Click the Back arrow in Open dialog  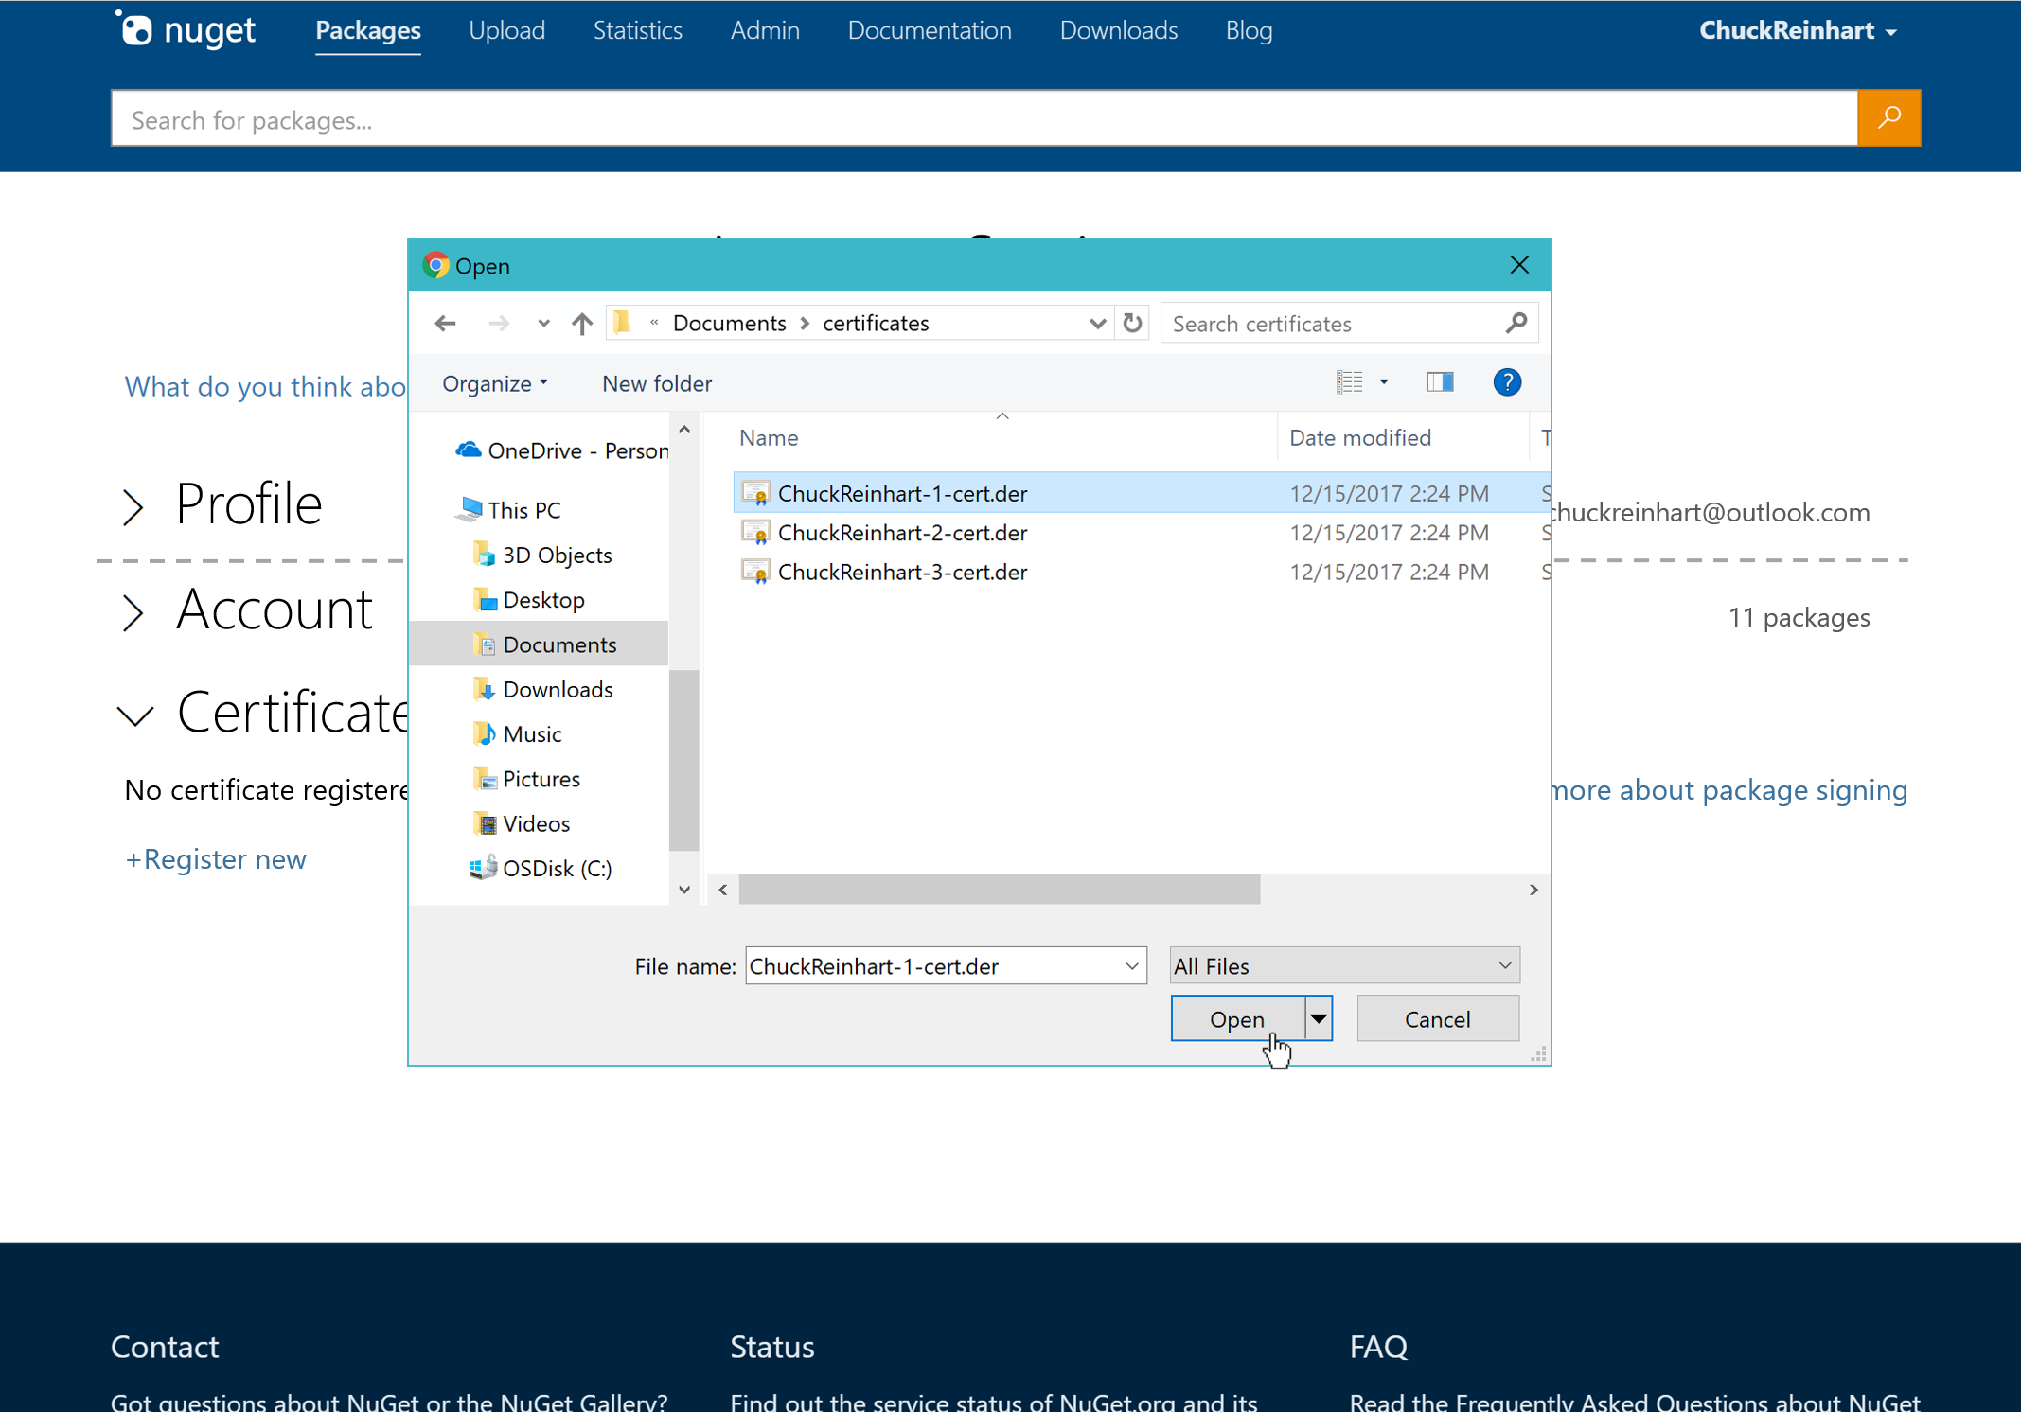click(x=445, y=324)
